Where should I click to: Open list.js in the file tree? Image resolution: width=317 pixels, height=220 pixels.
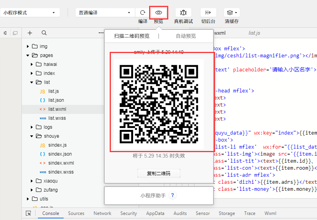click(53, 91)
